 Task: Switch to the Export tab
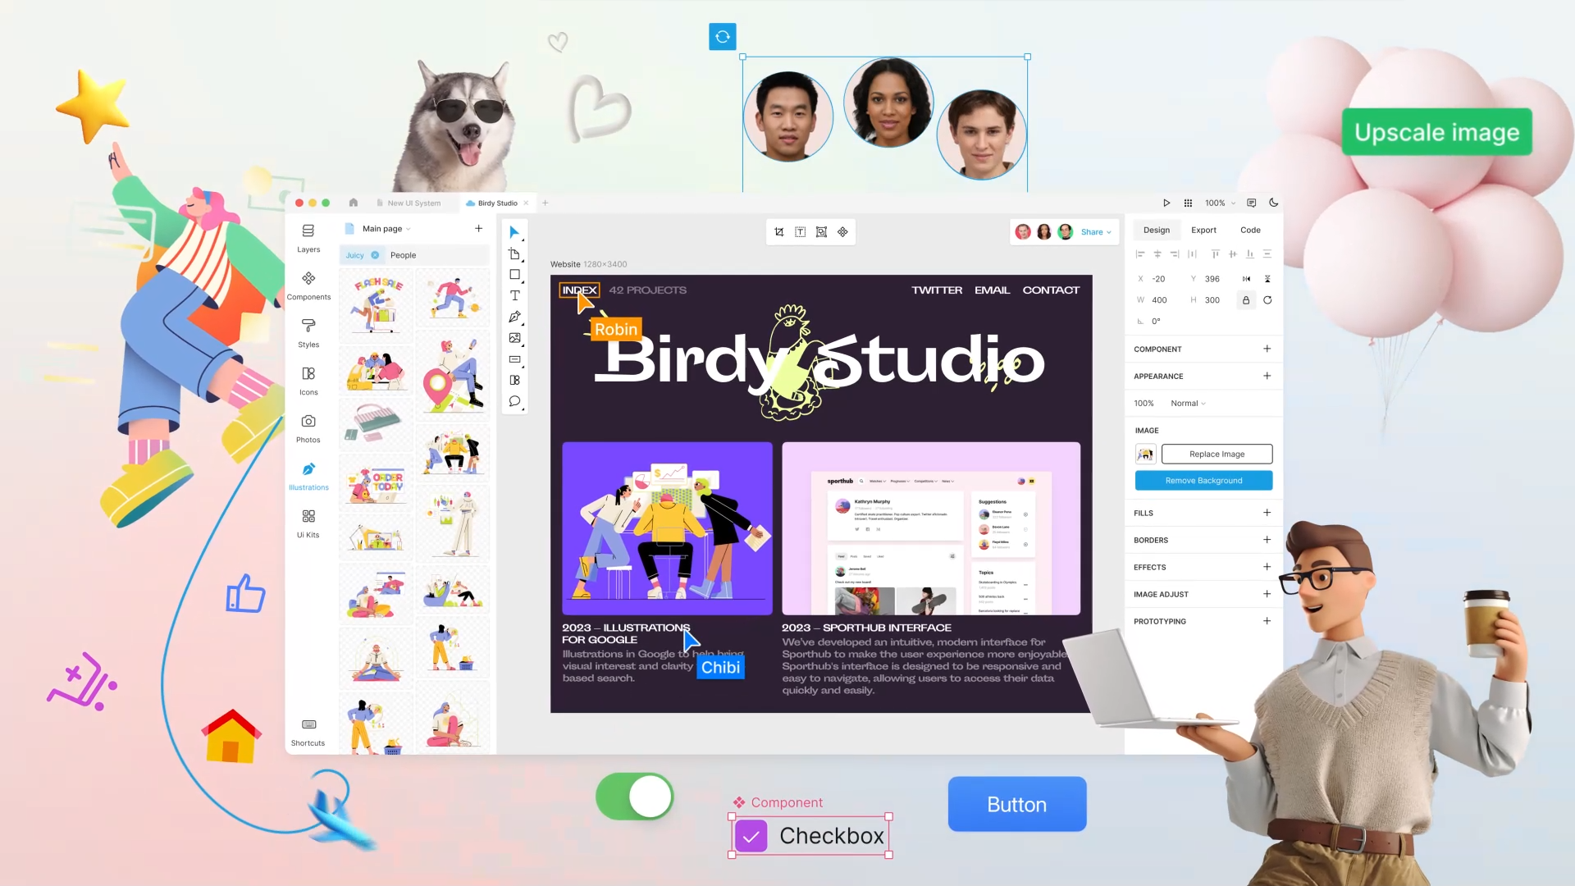click(x=1204, y=230)
